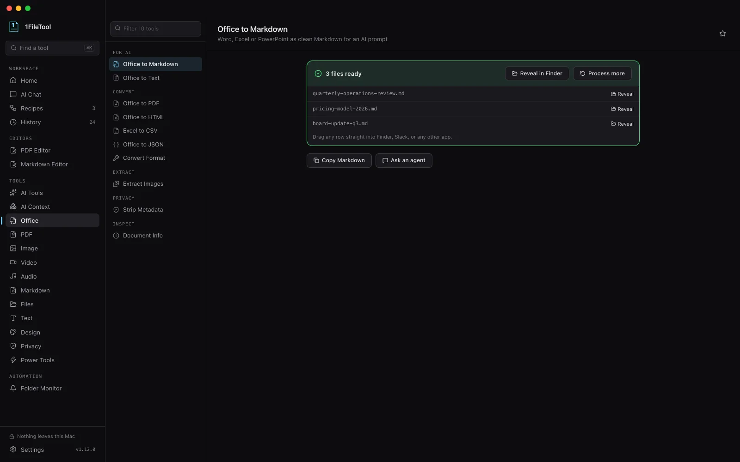
Task: Focus the Find a tool search box
Action: pyautogui.click(x=52, y=48)
